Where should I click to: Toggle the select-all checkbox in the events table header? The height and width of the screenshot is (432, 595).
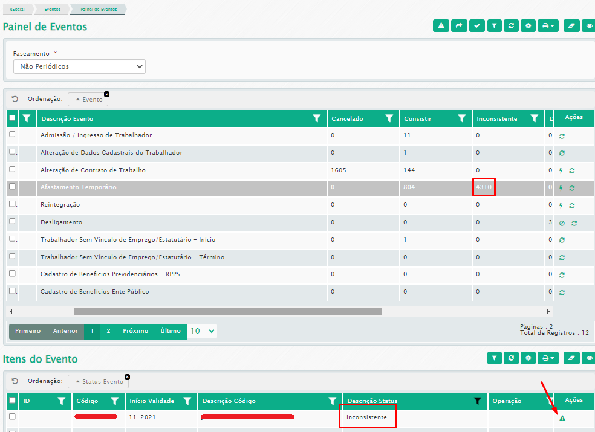12,118
